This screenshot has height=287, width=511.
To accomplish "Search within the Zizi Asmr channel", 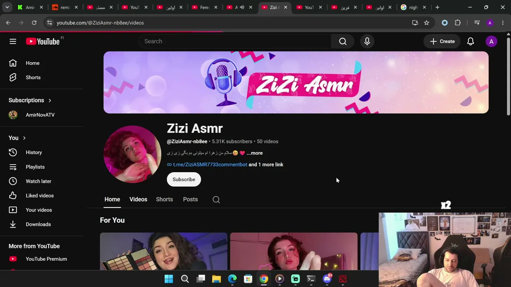I will tap(216, 199).
